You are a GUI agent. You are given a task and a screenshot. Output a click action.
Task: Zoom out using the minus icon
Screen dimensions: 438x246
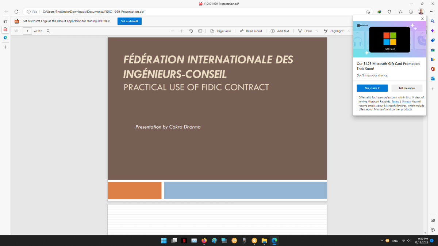(x=173, y=31)
